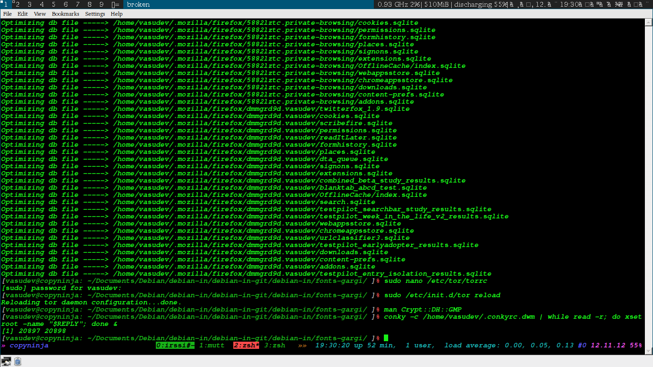Expand the Bookmarks menu
This screenshot has width=653, height=367.
click(65, 14)
